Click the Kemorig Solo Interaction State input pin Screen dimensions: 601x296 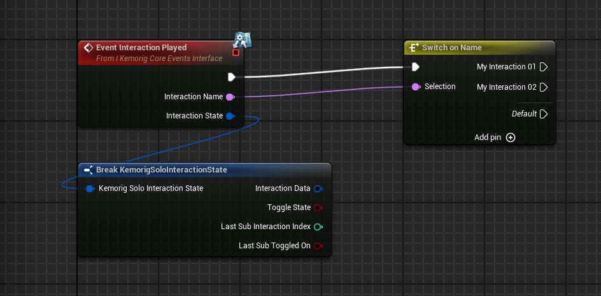90,188
